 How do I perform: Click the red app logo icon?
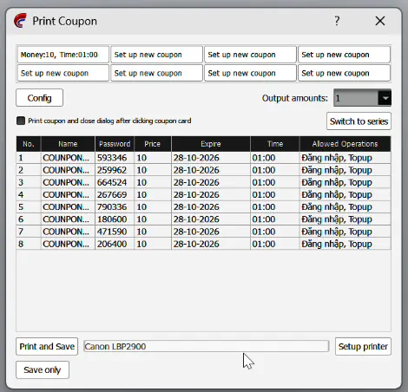tap(20, 21)
